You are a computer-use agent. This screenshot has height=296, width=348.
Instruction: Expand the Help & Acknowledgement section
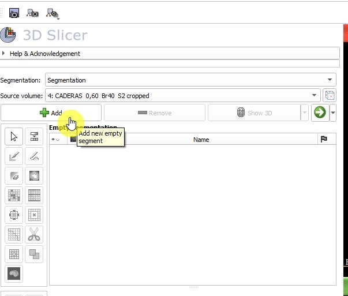coord(170,54)
